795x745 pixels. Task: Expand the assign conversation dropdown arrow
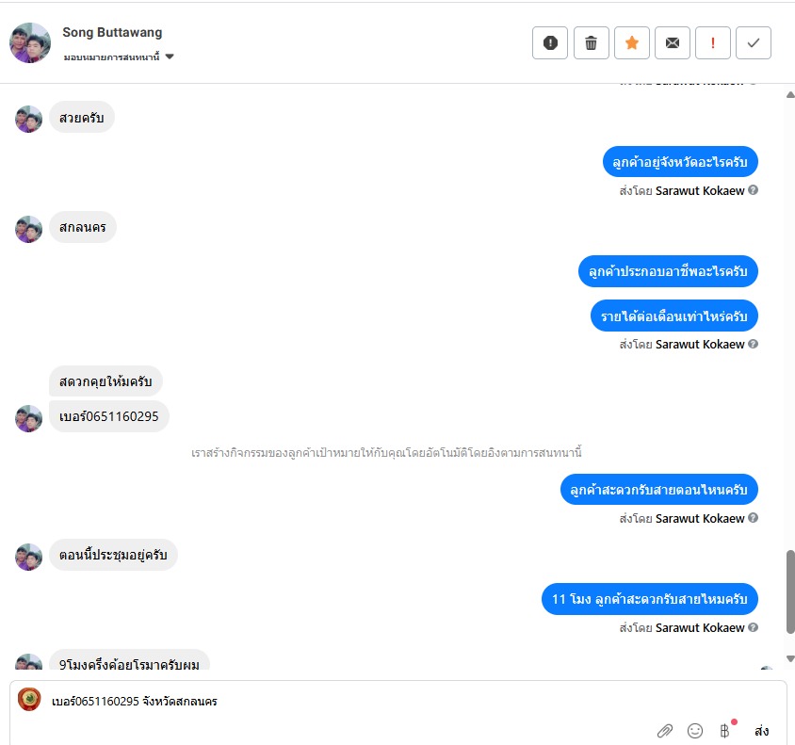(x=170, y=57)
